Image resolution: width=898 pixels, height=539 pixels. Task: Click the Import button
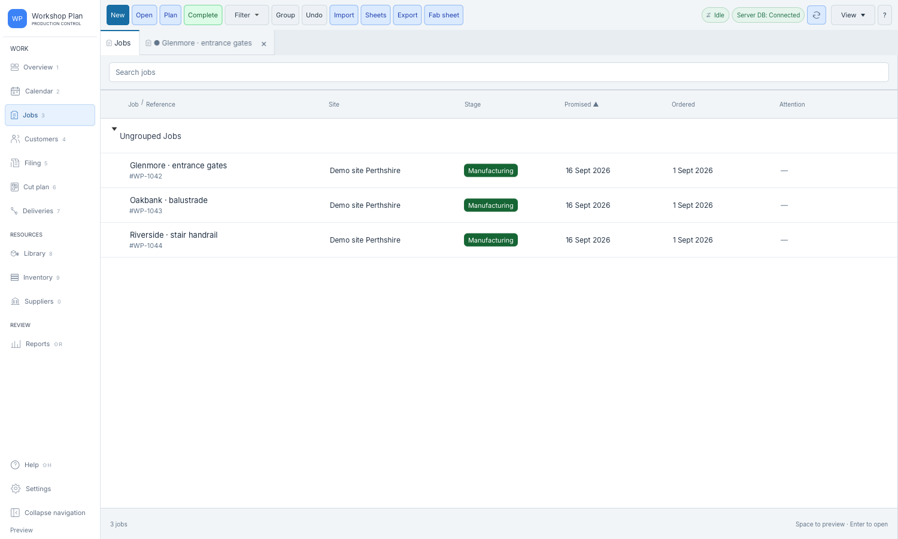(344, 15)
